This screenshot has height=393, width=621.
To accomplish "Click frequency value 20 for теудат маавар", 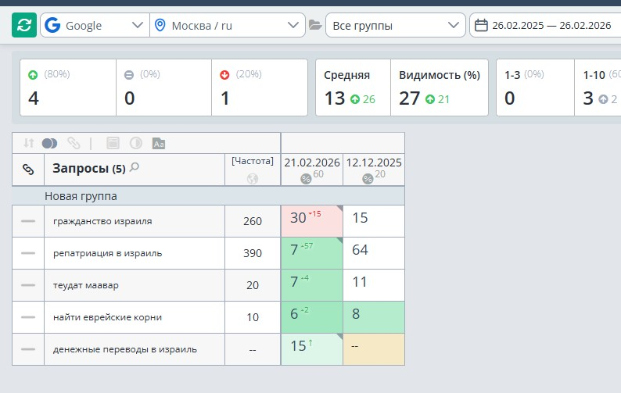I will tap(253, 285).
